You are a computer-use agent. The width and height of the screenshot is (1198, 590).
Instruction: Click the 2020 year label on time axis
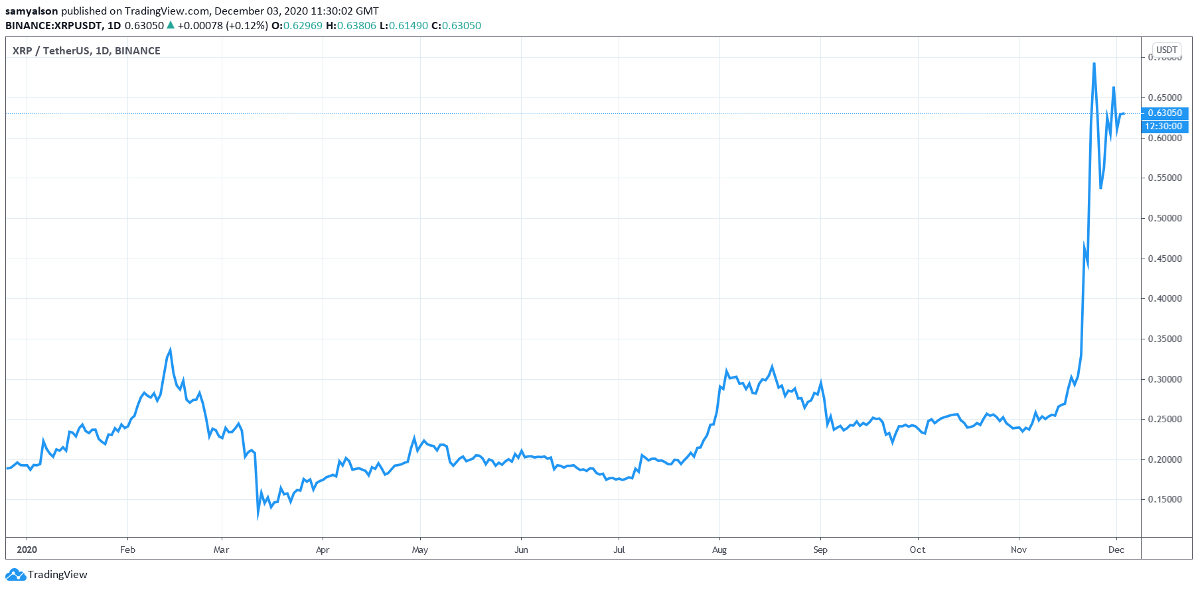tap(27, 550)
